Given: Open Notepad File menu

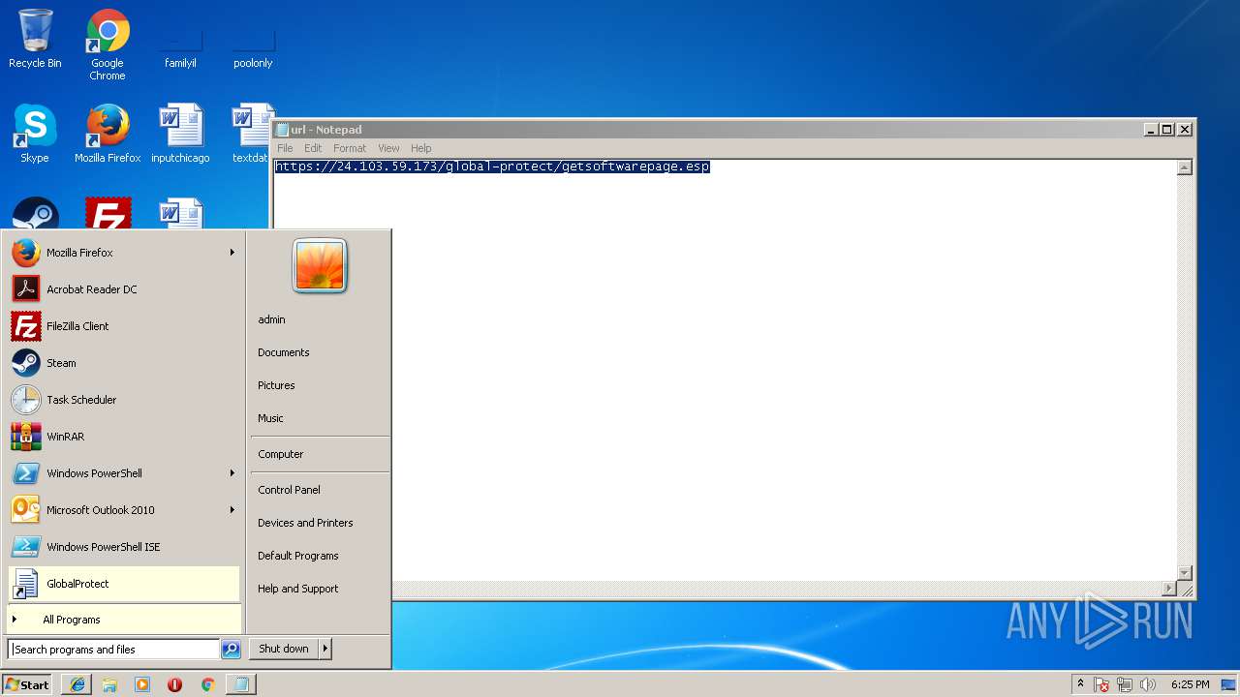Looking at the screenshot, I should point(285,148).
